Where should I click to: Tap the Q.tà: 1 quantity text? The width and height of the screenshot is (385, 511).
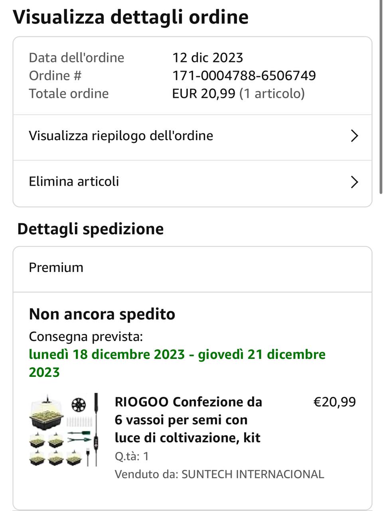pos(132,456)
